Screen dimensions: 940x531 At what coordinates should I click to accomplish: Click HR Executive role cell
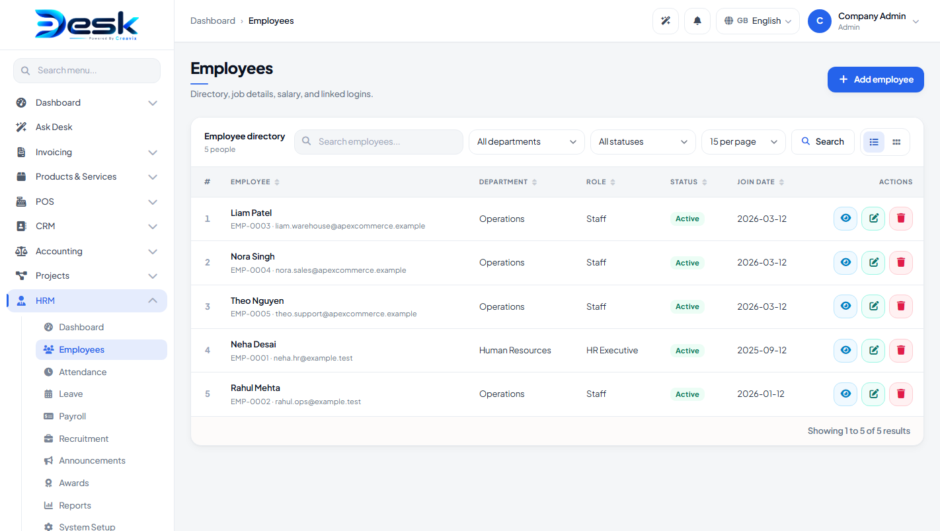click(612, 351)
